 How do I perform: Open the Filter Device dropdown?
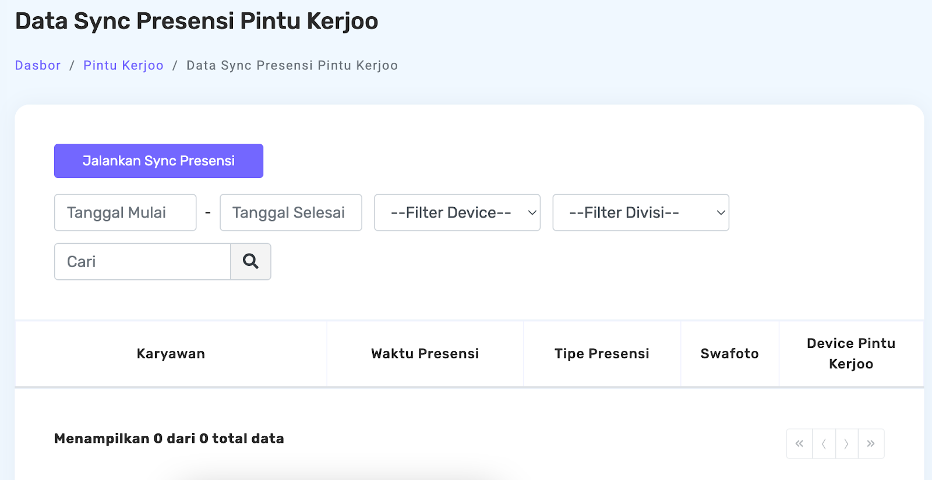[x=457, y=212]
